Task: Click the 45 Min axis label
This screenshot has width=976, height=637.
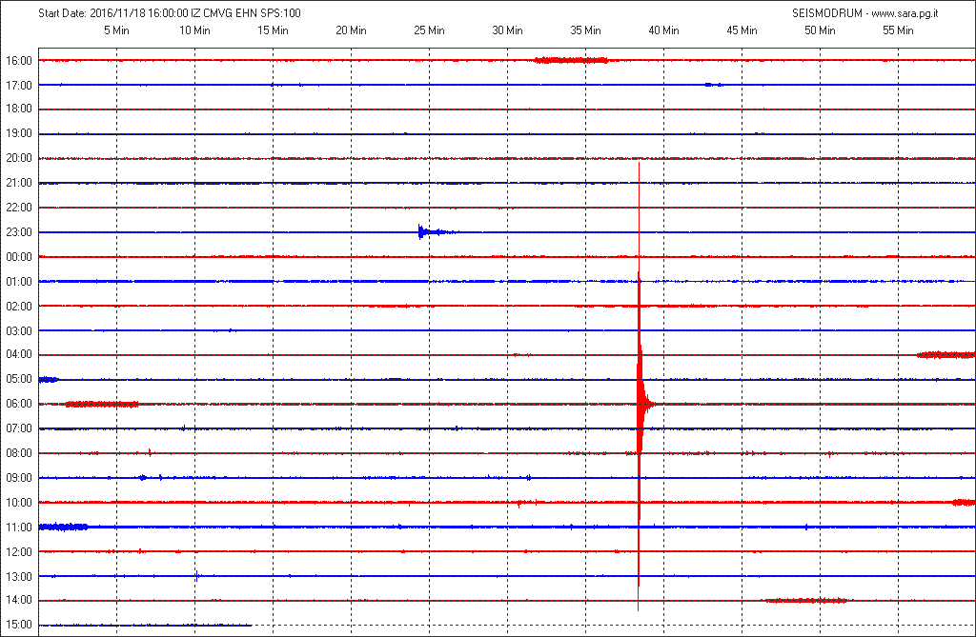Action: click(742, 30)
